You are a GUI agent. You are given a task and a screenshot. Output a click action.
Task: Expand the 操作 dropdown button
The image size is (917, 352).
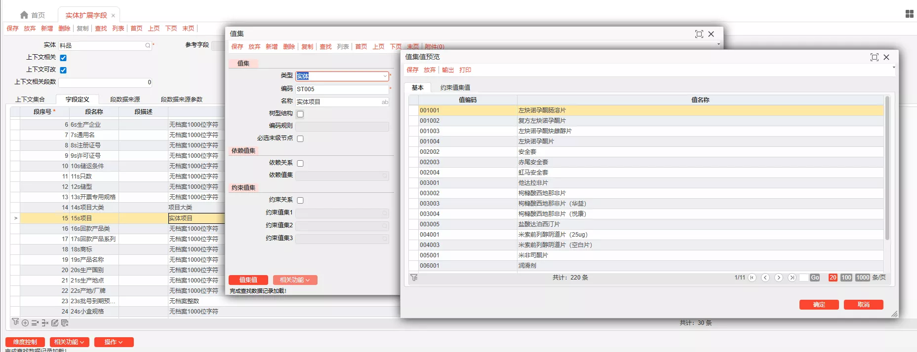(114, 342)
